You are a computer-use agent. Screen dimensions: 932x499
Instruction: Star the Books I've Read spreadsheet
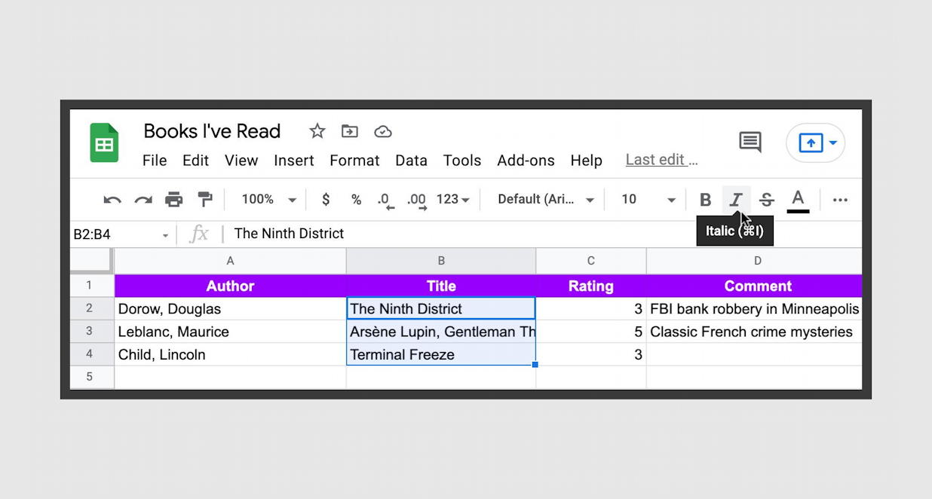click(x=317, y=131)
